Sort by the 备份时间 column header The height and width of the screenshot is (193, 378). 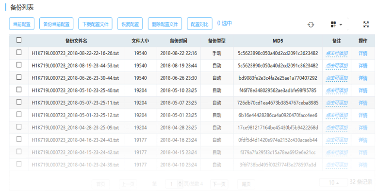(179, 41)
